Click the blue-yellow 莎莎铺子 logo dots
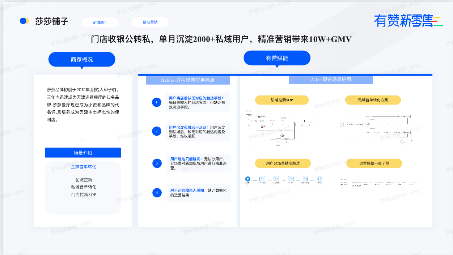This screenshot has height=255, width=453. pos(24,21)
